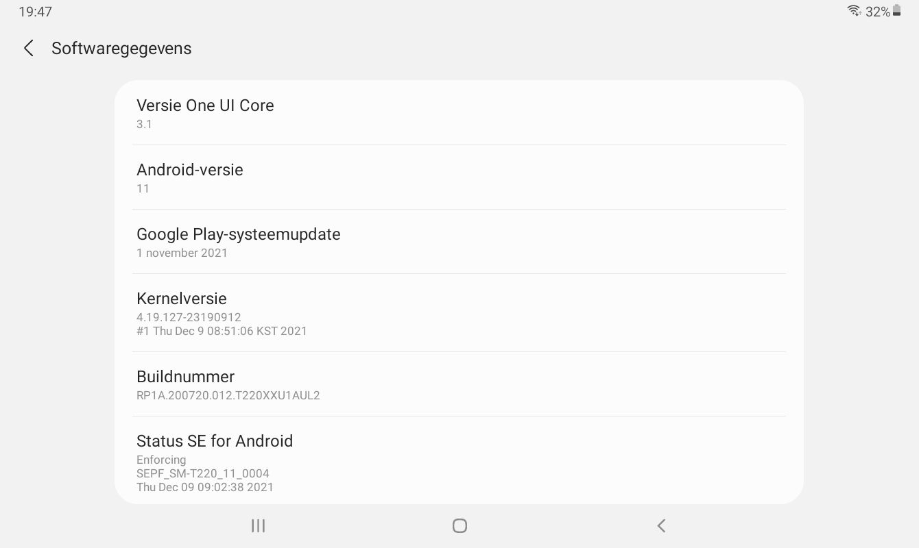Tap the value 3.1 under Versie One UI Core
The width and height of the screenshot is (919, 548).
(144, 124)
